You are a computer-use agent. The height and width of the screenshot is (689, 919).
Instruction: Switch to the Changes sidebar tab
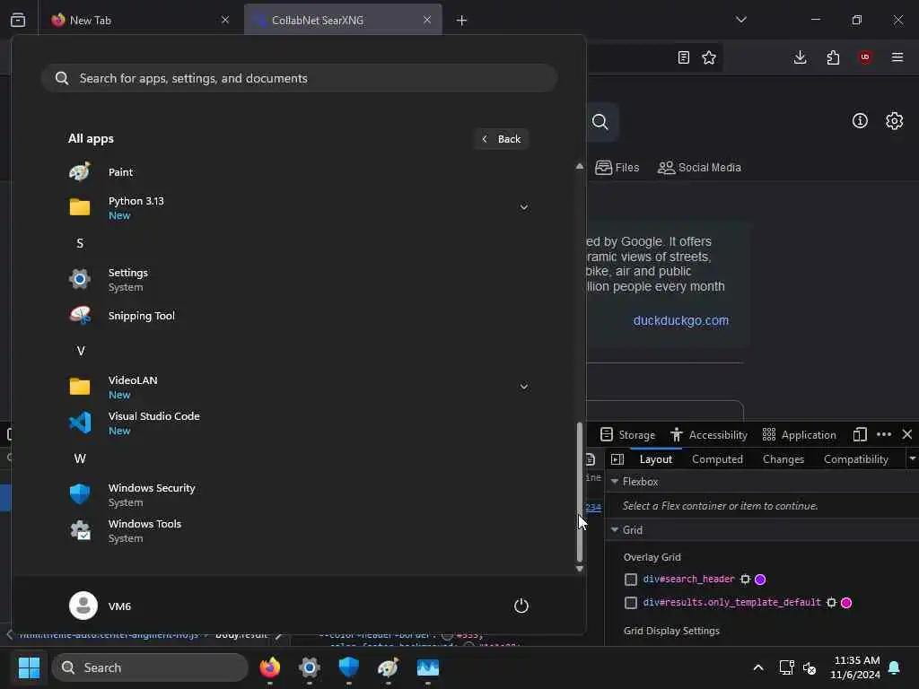coord(783,459)
